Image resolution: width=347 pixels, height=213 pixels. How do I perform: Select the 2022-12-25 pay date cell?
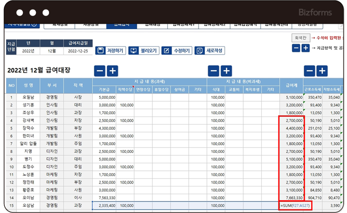pyautogui.click(x=78, y=50)
